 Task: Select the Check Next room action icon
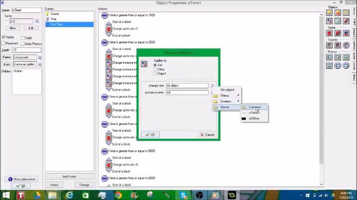tap(346, 66)
